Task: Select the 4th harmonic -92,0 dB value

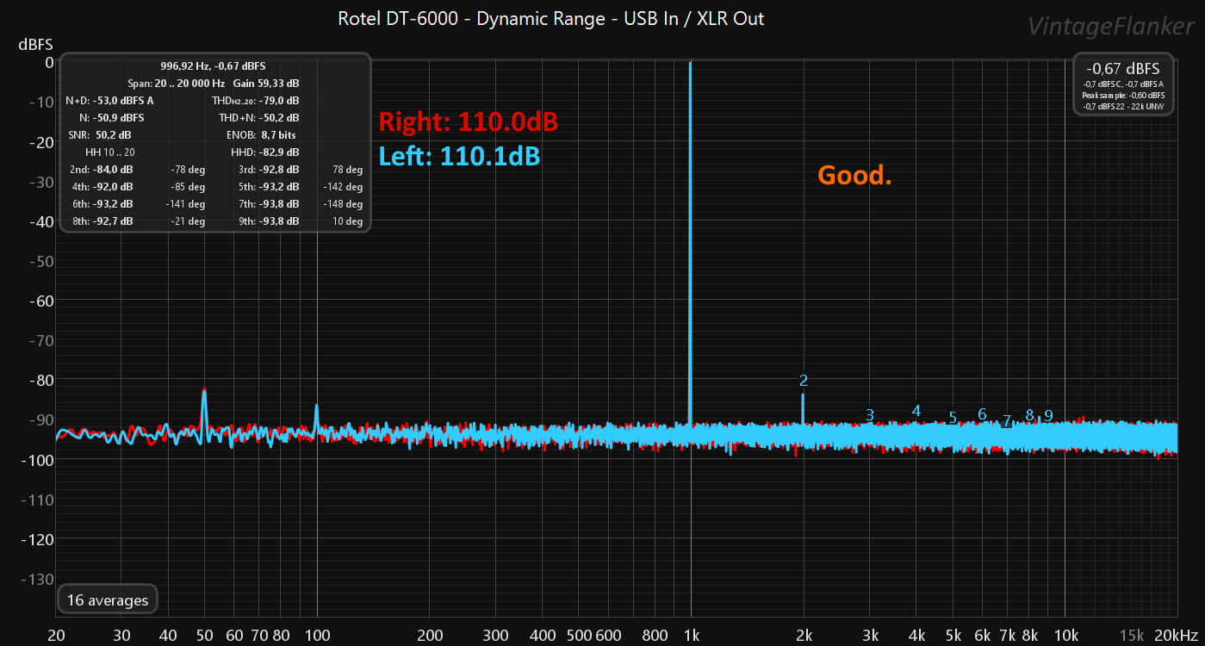Action: (x=113, y=187)
